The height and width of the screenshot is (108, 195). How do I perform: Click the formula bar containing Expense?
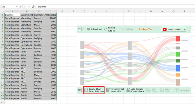pos(115,7)
